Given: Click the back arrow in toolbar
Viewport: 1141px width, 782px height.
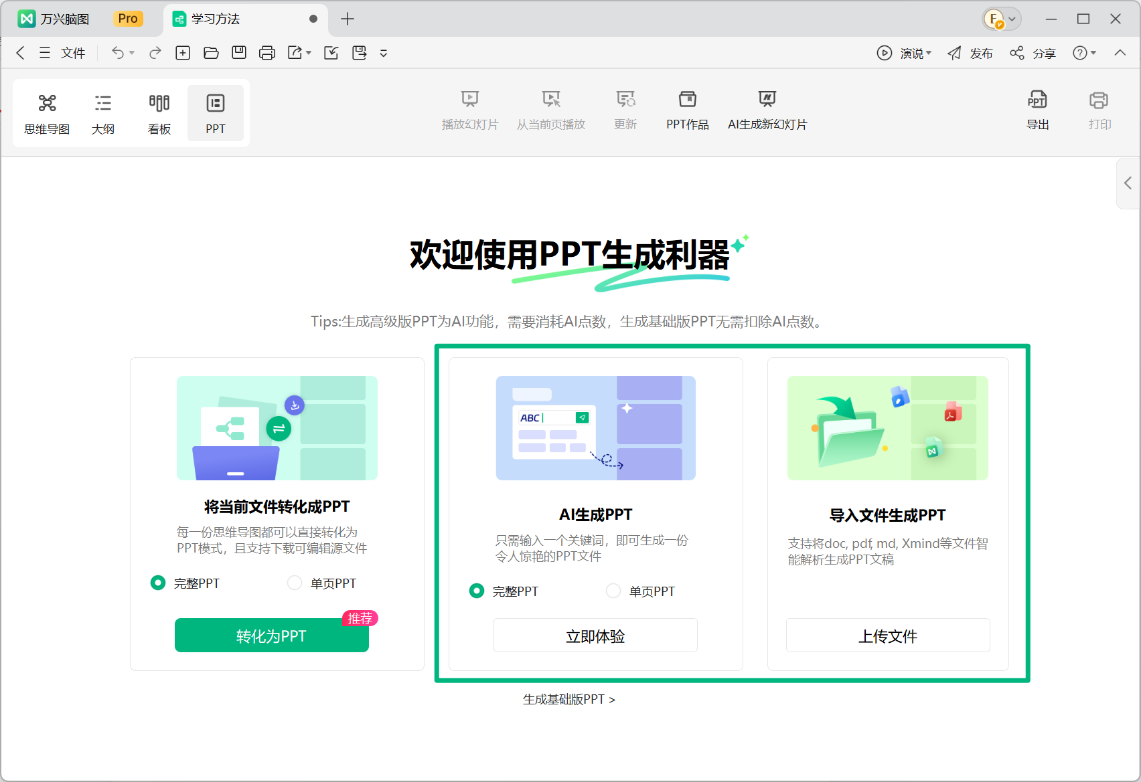Looking at the screenshot, I should (x=20, y=53).
